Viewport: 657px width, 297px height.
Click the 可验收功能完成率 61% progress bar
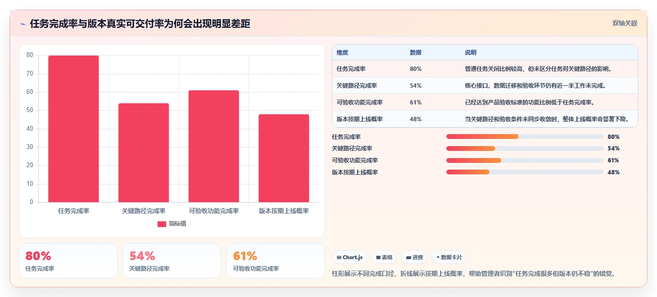pos(525,160)
